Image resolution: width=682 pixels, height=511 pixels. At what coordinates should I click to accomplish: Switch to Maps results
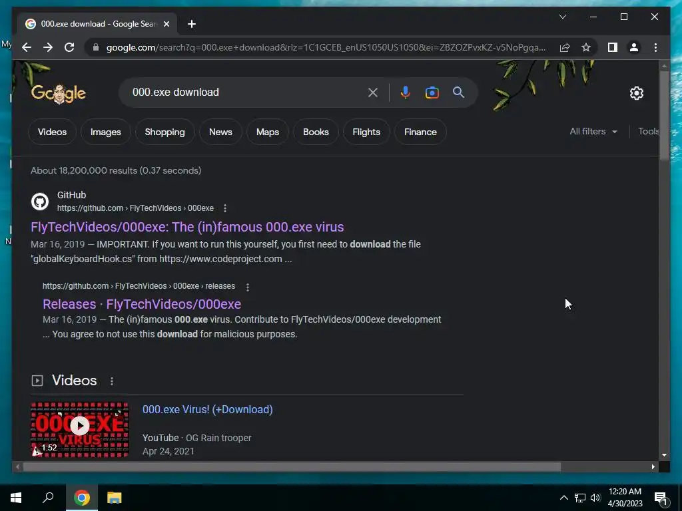click(x=268, y=132)
